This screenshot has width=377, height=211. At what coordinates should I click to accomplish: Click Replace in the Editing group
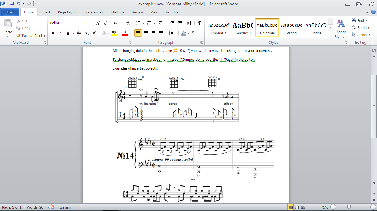coord(361,27)
